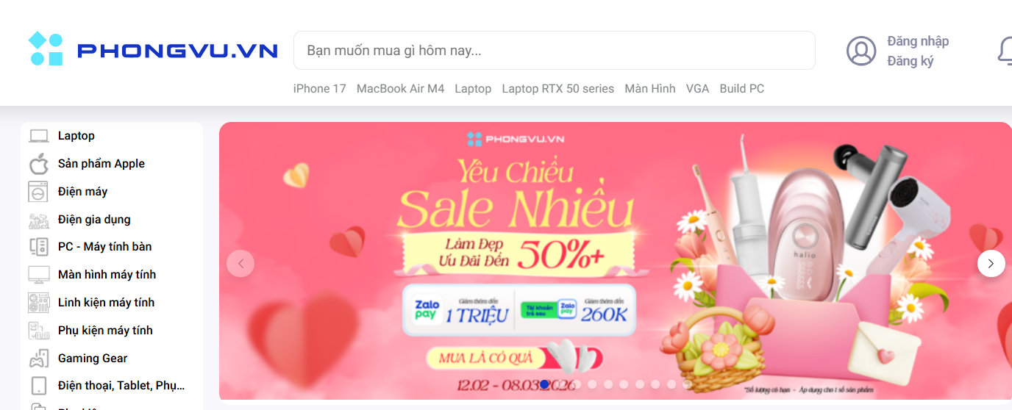The image size is (1012, 410).
Task: Open the user account avatar icon
Action: point(861,51)
